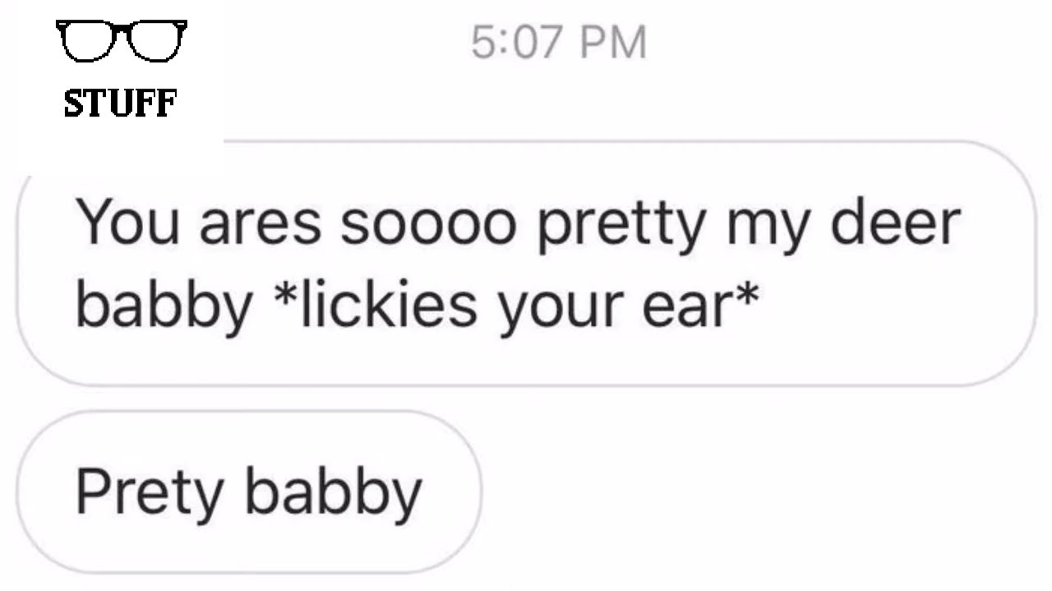Viewport: 1052px width, 591px height.
Task: Click the word 'ares' in first message
Action: [x=260, y=226]
